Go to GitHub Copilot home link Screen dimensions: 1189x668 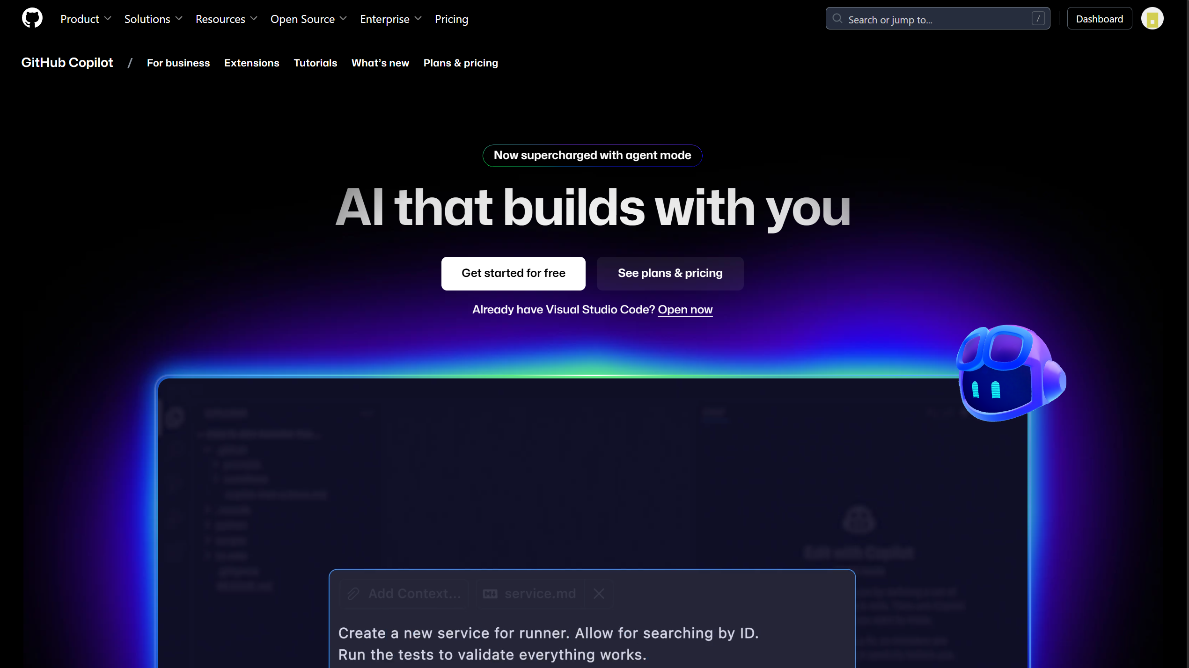[67, 63]
